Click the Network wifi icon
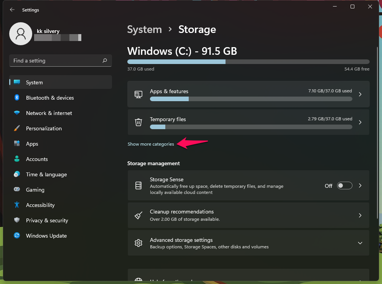 17,113
